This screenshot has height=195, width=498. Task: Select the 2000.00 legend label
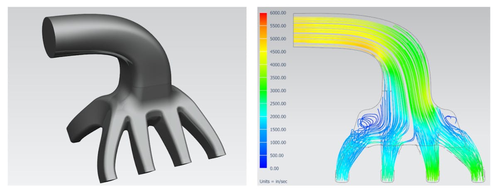[278, 117]
